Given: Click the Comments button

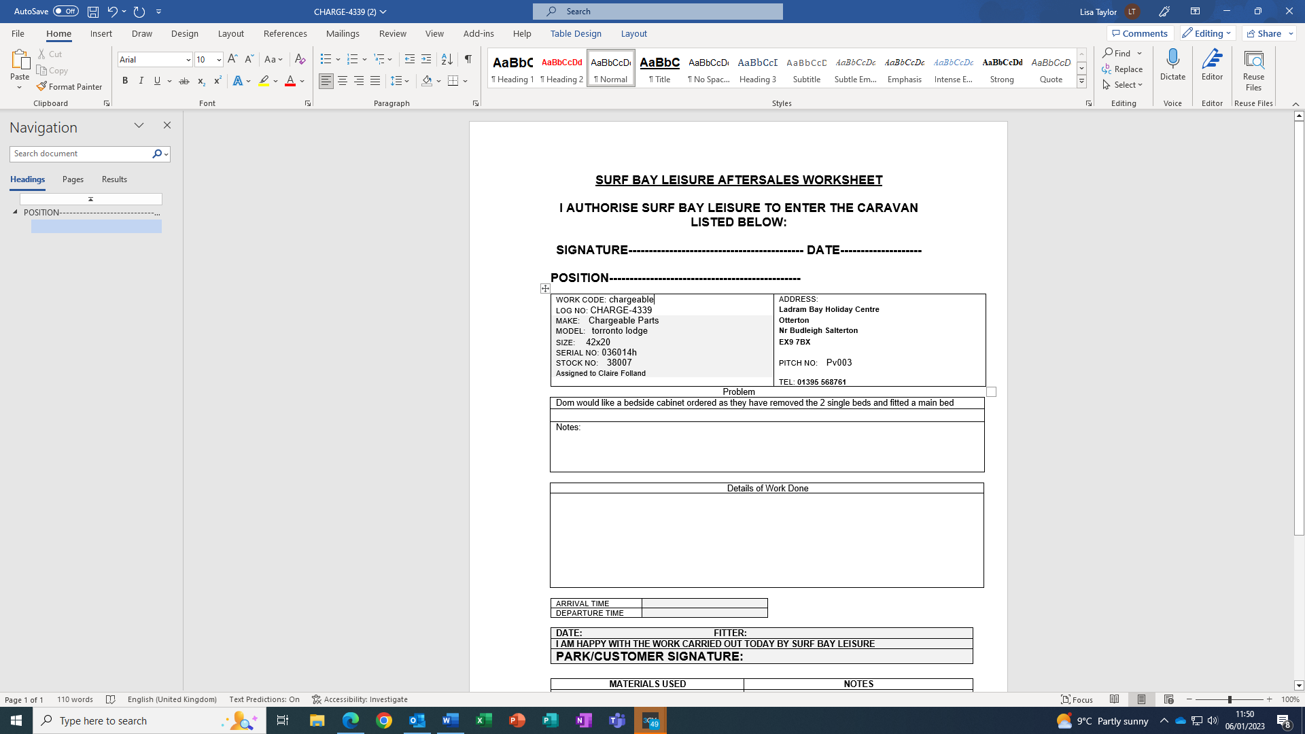Looking at the screenshot, I should click(1140, 33).
